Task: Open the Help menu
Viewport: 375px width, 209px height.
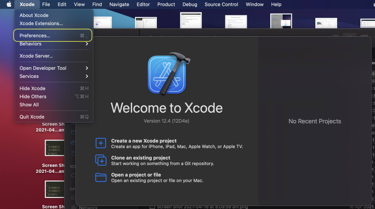Action: (276, 4)
